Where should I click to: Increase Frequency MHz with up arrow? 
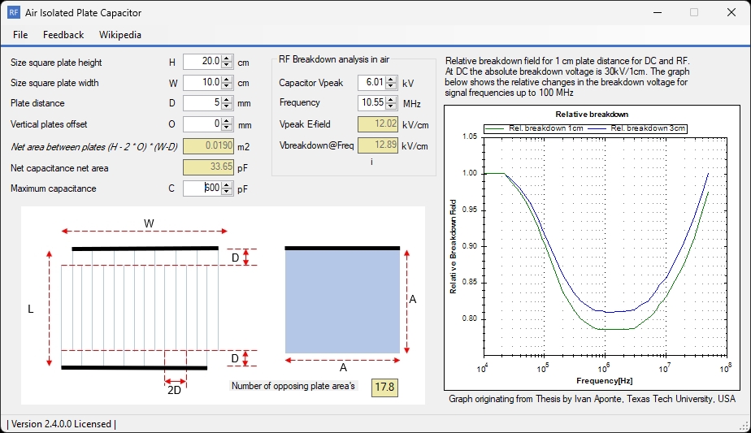pos(391,100)
